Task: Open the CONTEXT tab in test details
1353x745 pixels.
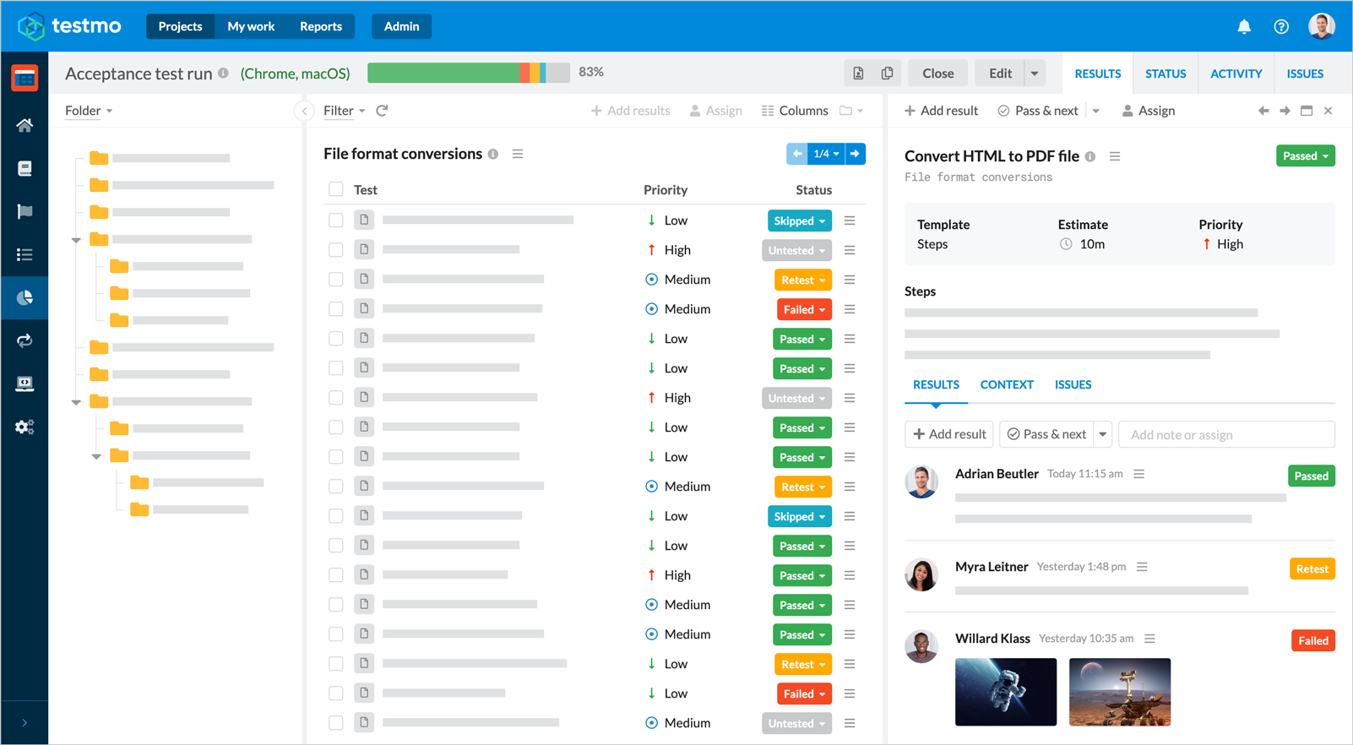Action: 1007,384
